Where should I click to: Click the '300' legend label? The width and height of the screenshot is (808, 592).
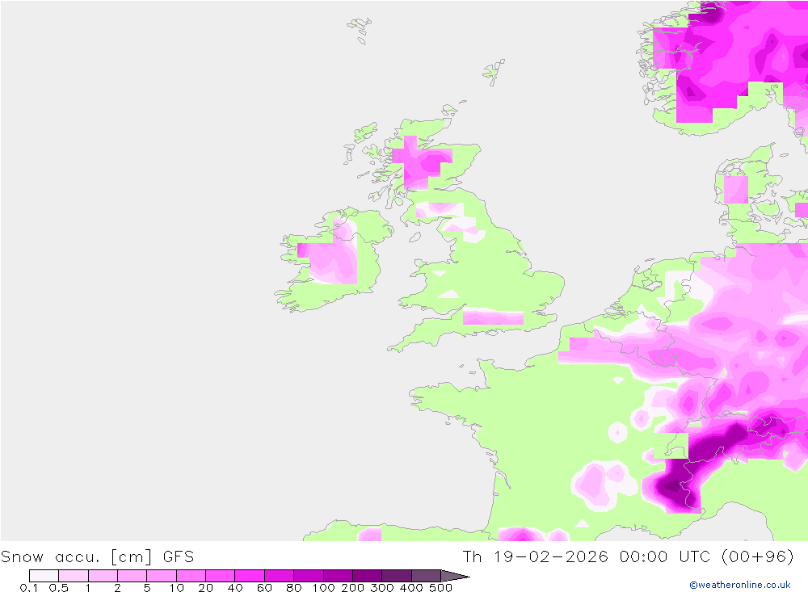tap(382, 588)
